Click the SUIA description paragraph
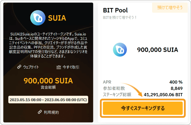Screen dimensions: 191x125 [x=48, y=45]
